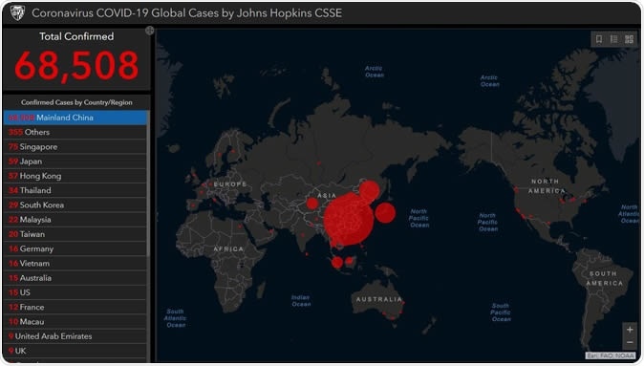
Task: Open the bookmarks icon on map
Action: point(599,39)
